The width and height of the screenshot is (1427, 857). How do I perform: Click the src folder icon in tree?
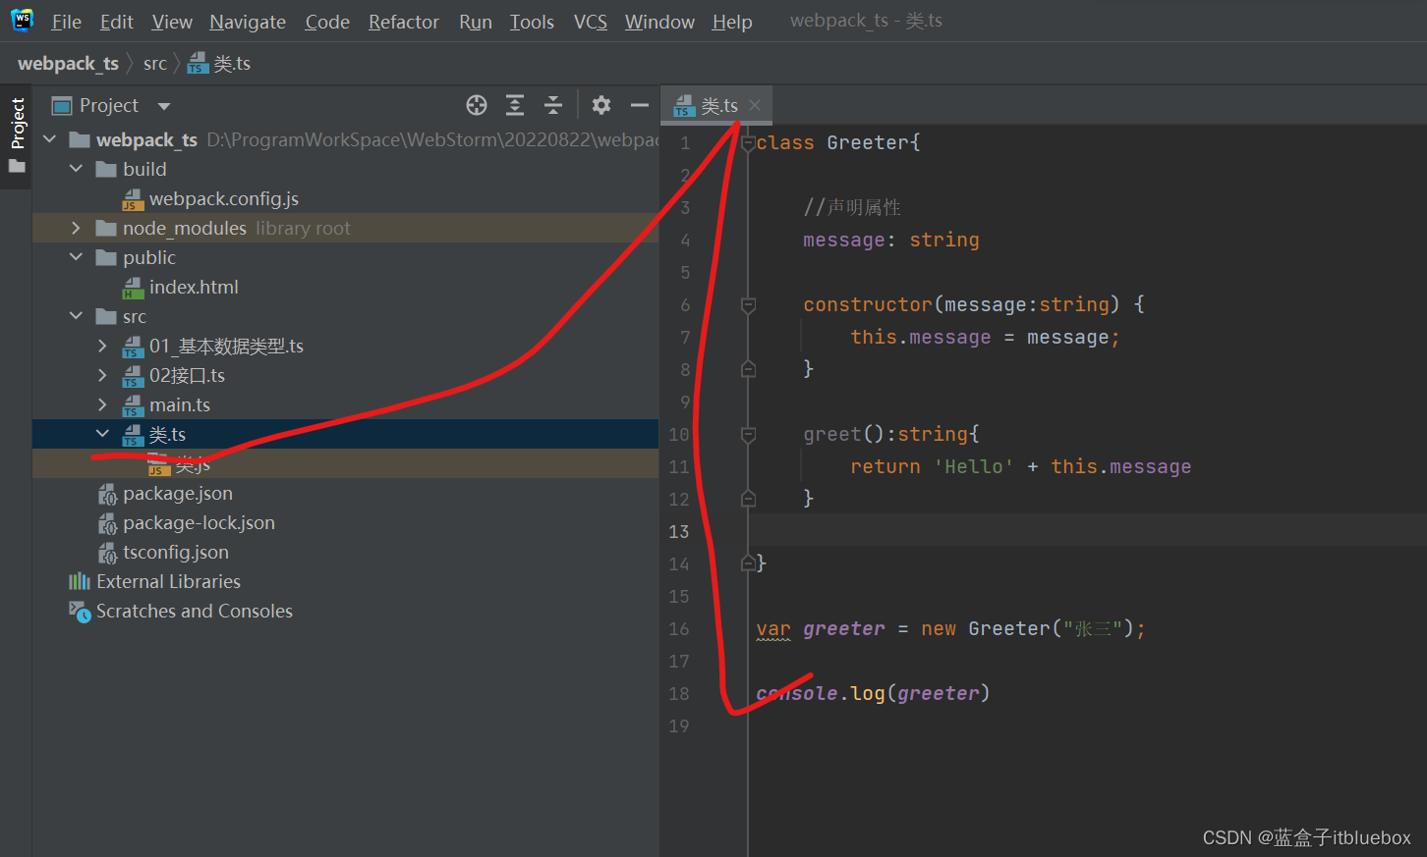[106, 317]
